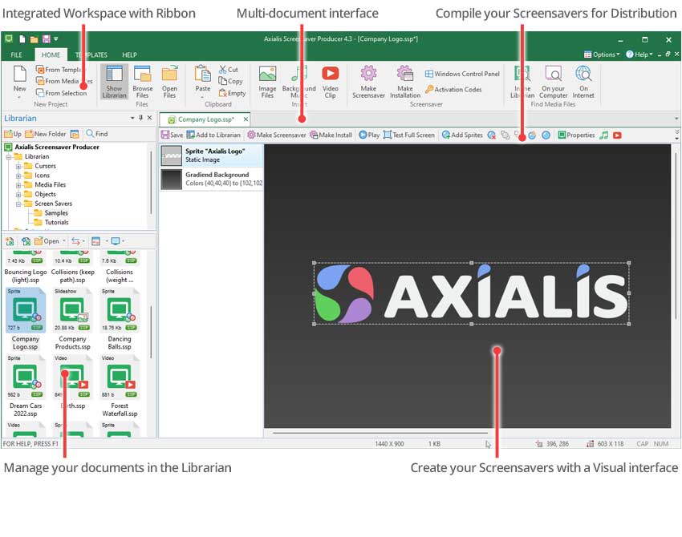Open the Librarian panel menu arrow

tap(132, 118)
